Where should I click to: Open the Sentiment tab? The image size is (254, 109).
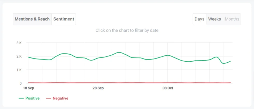pyautogui.click(x=64, y=19)
